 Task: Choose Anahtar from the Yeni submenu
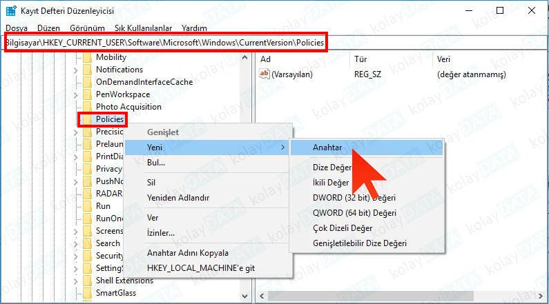click(x=327, y=148)
